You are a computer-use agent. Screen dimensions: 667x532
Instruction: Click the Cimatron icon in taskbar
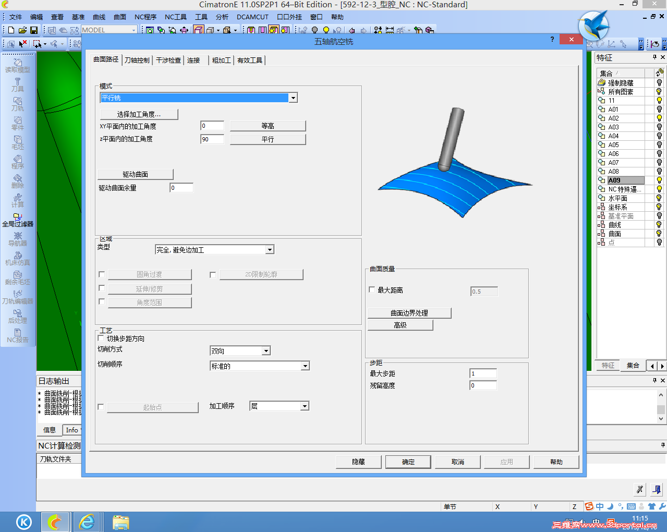(x=55, y=522)
